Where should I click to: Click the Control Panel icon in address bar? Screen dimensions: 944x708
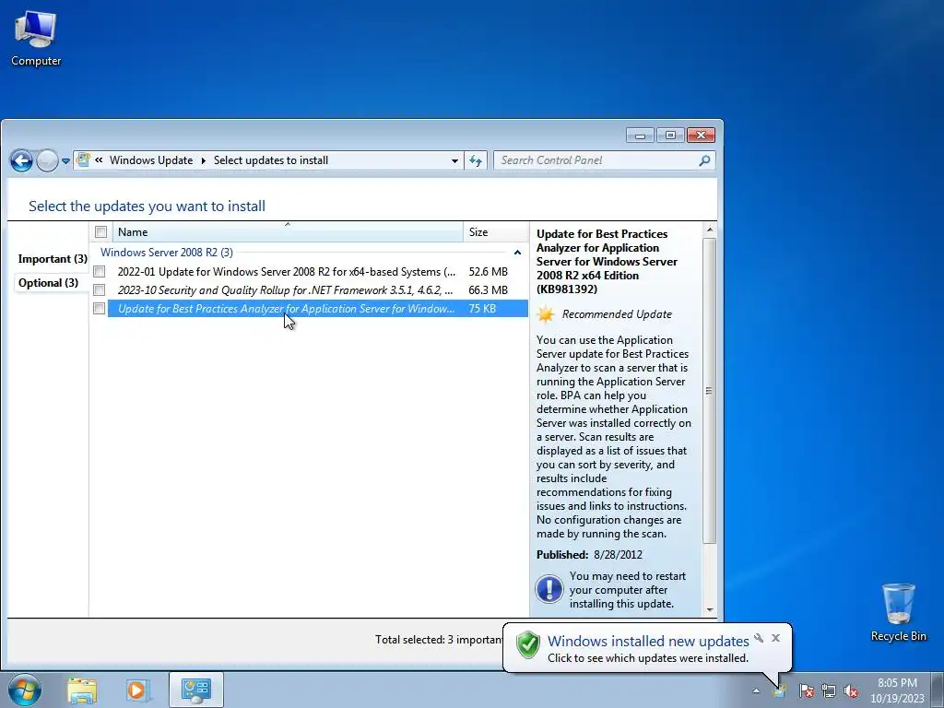[83, 160]
